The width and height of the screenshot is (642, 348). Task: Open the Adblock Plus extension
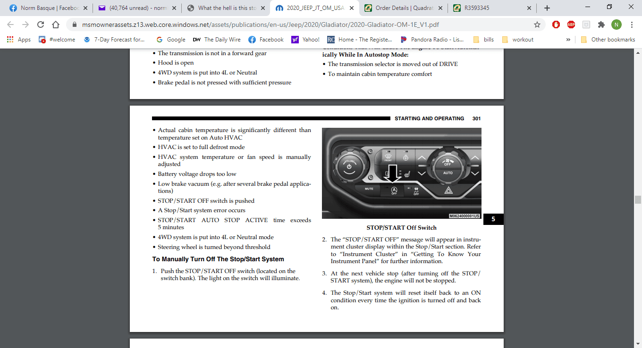click(x=571, y=25)
